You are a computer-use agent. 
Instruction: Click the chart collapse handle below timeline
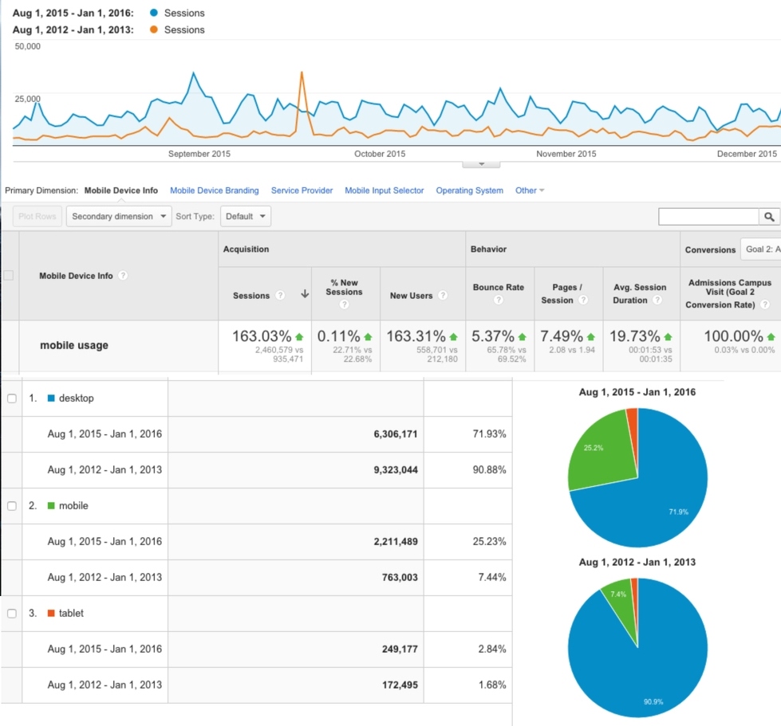[481, 163]
